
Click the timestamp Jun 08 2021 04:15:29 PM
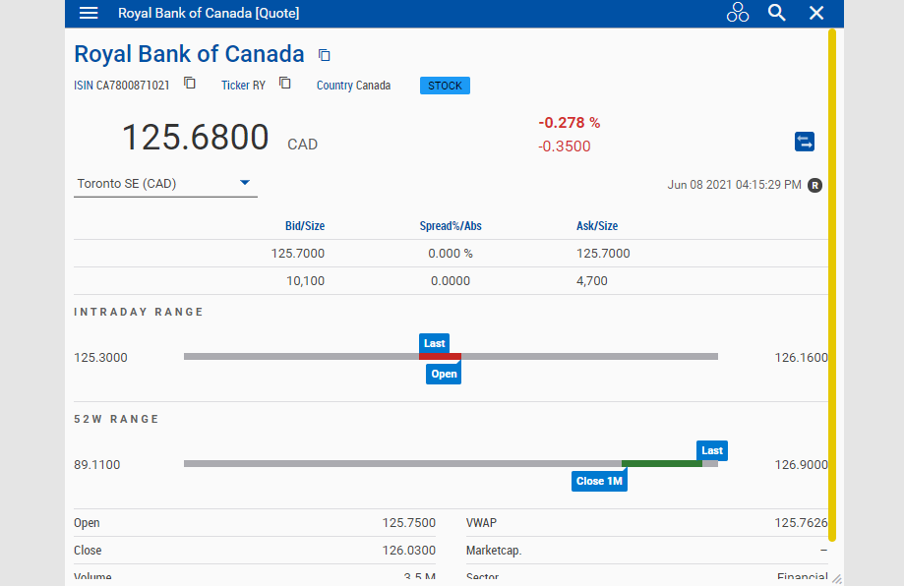click(734, 185)
